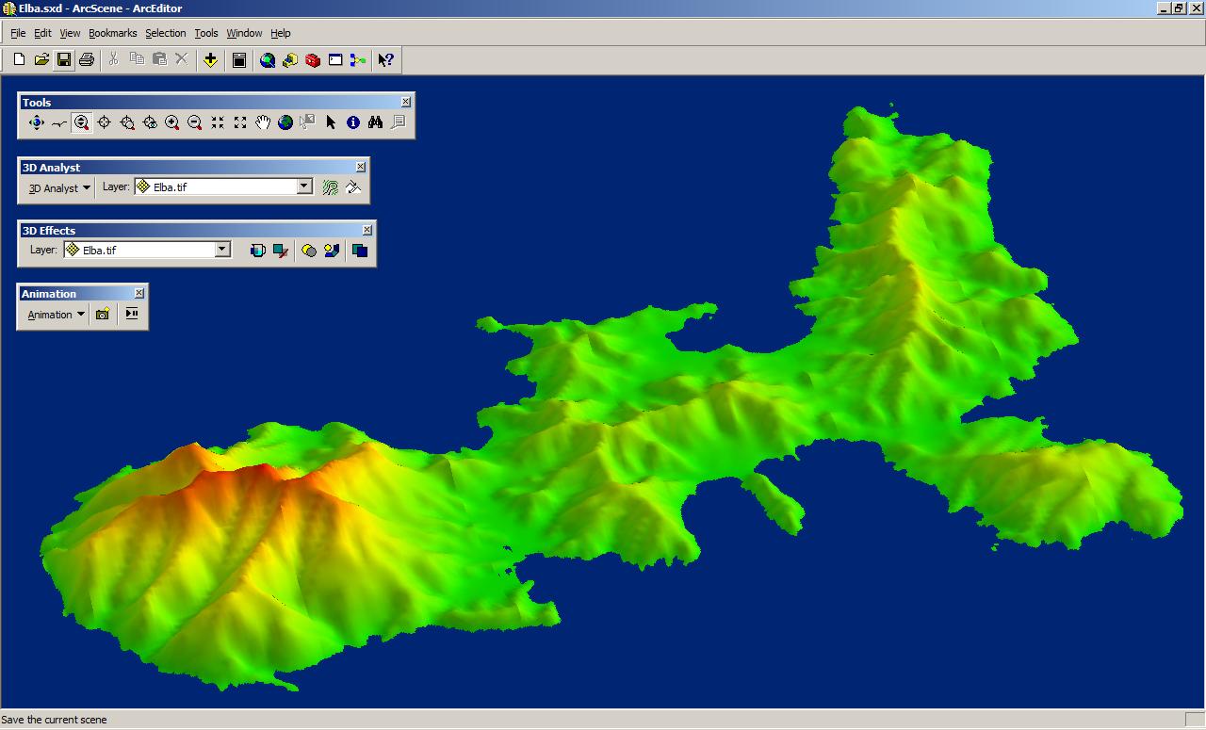
Task: Close the Tools floating toolbar
Action: click(406, 102)
